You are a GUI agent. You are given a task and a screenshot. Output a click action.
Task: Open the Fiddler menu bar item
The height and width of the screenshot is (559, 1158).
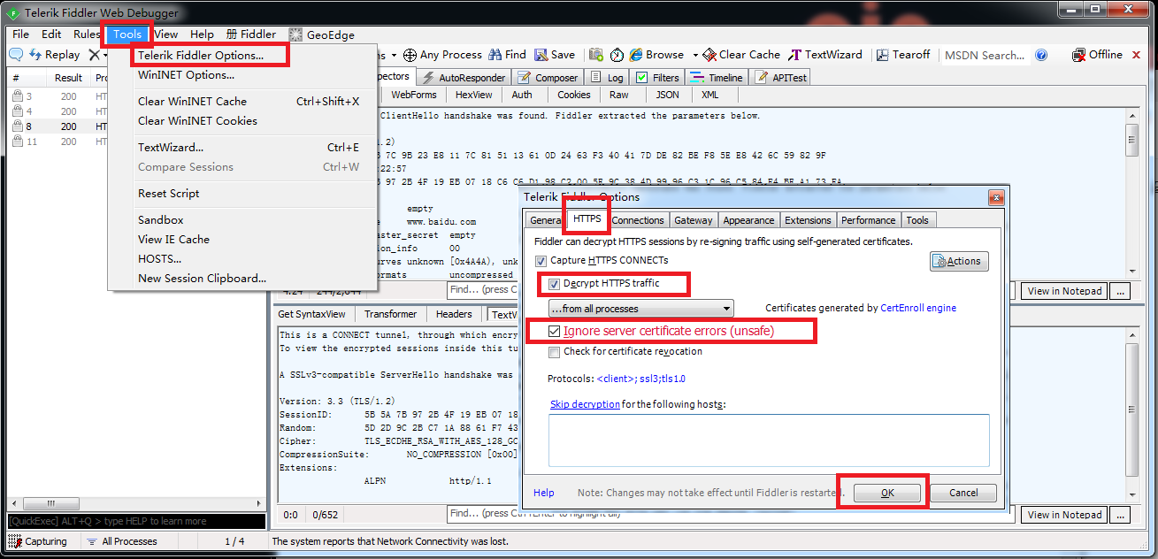[x=250, y=34]
